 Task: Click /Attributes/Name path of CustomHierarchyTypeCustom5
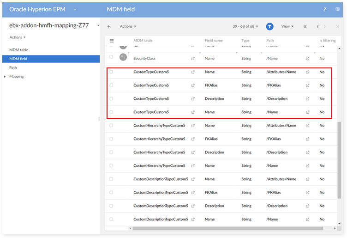point(281,126)
